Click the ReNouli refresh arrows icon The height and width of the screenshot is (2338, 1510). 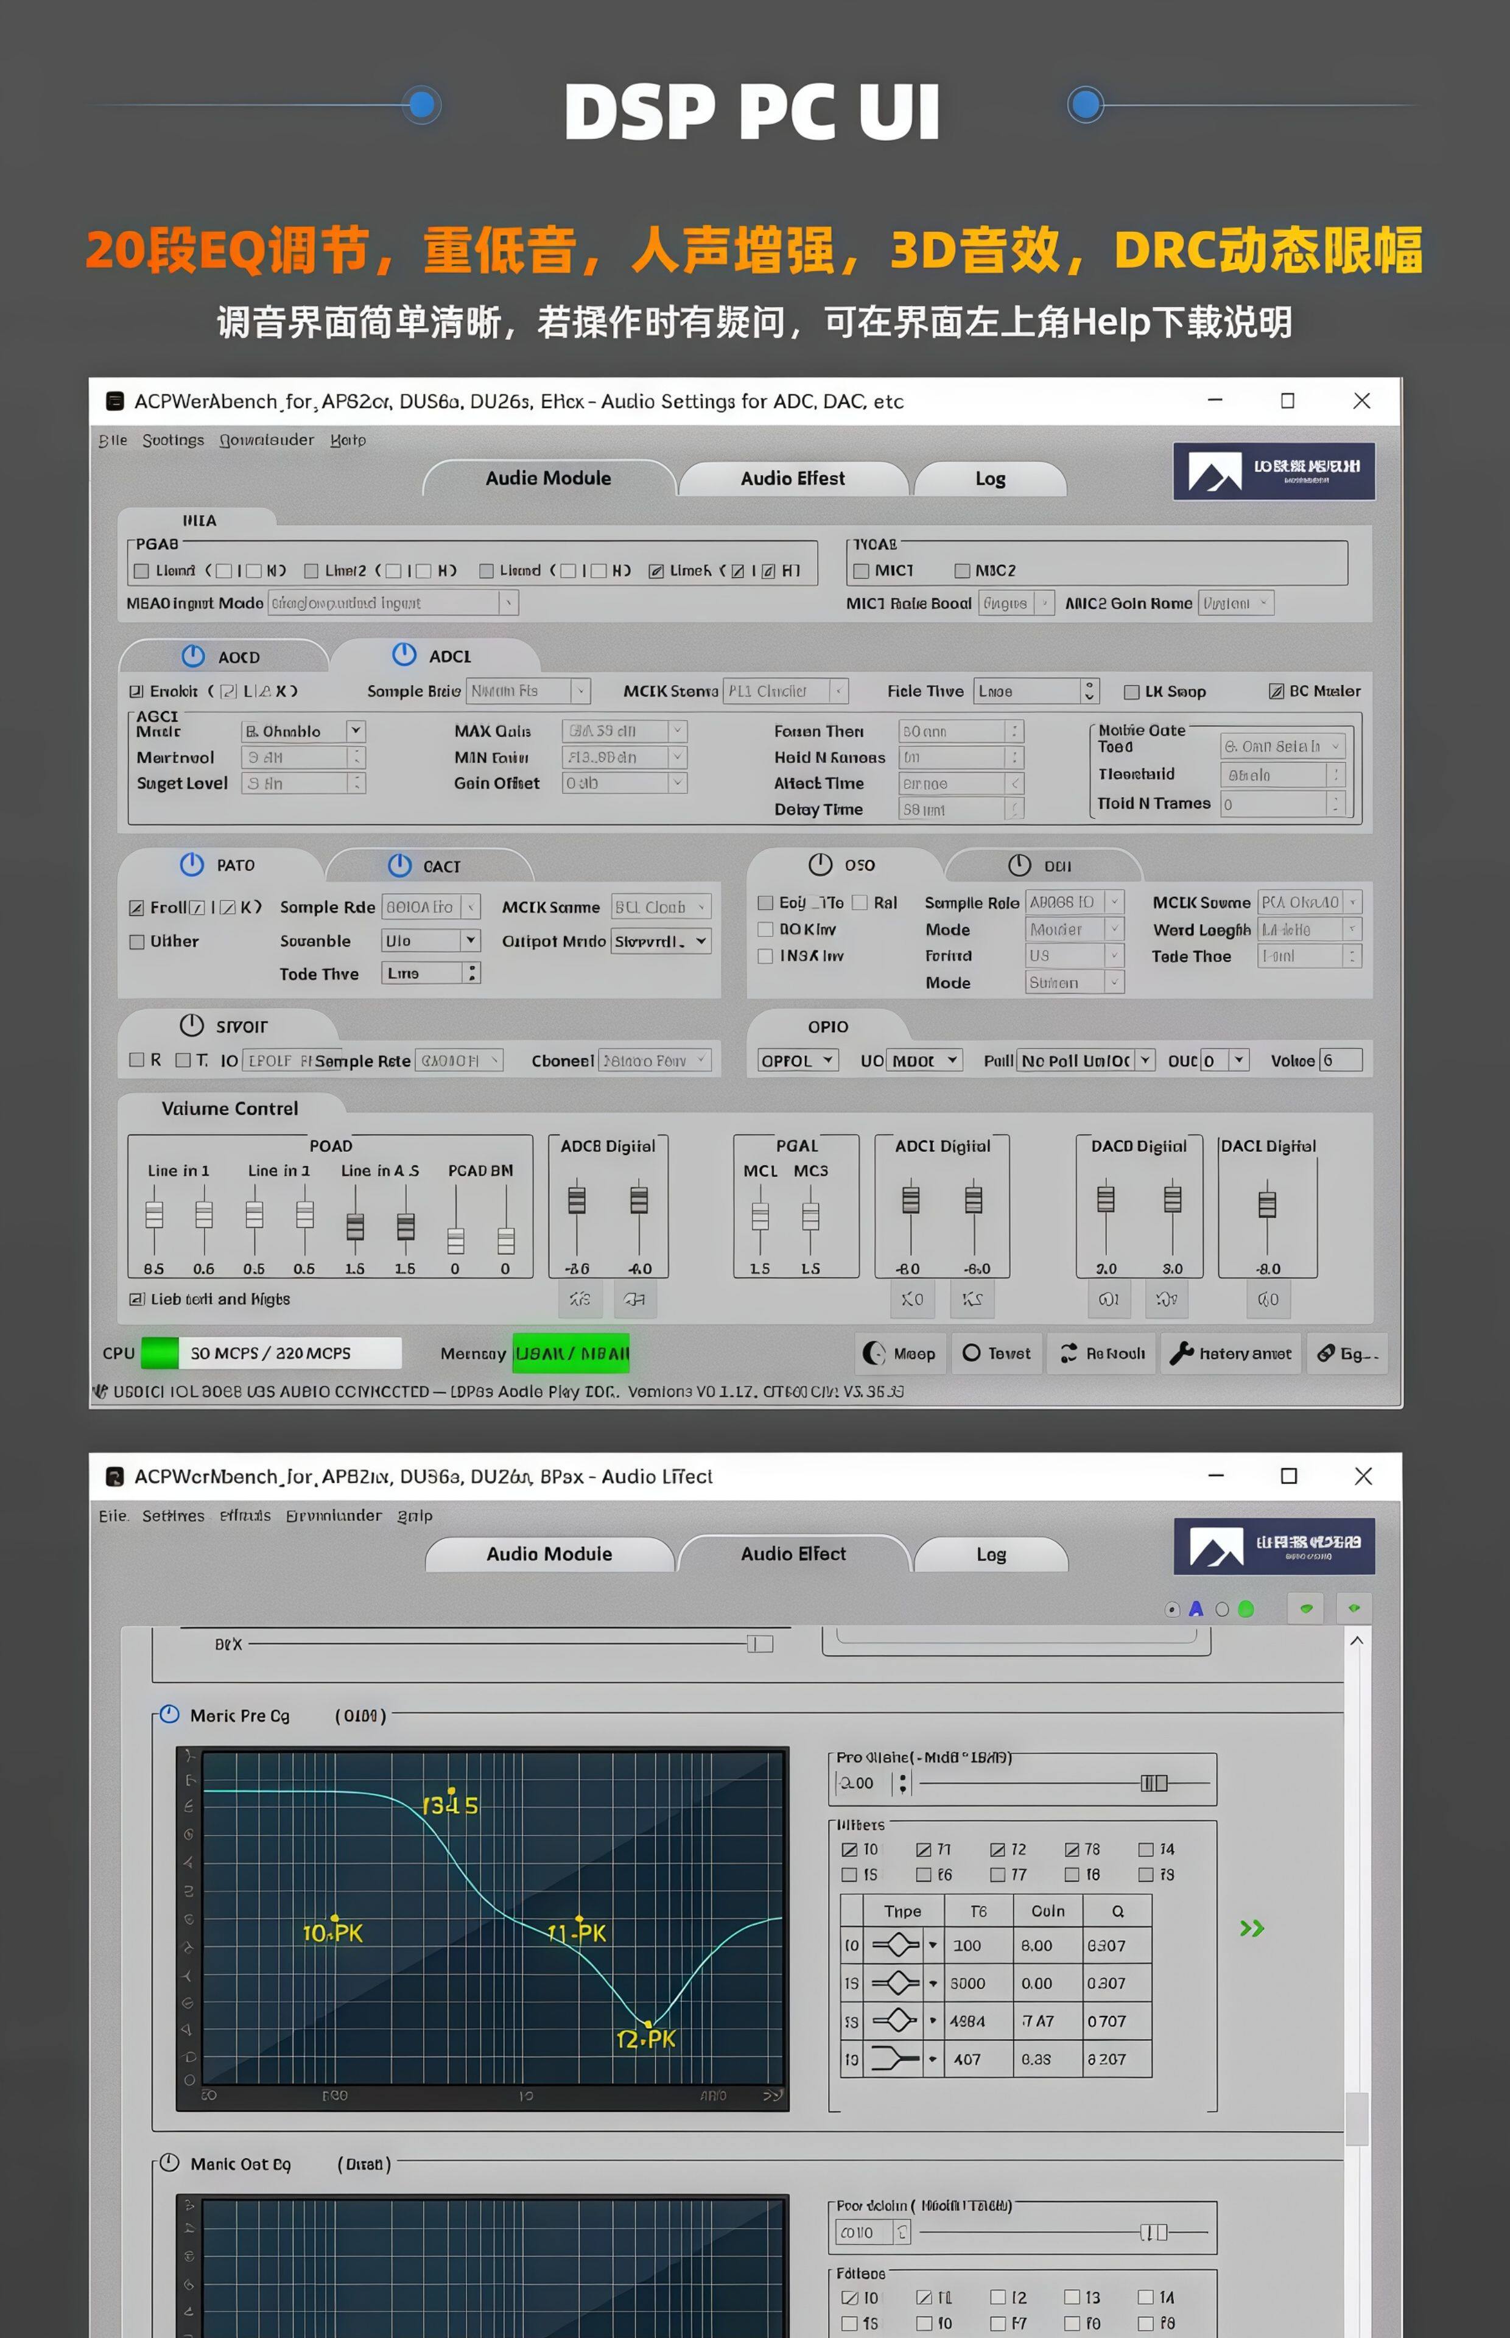coord(1069,1353)
